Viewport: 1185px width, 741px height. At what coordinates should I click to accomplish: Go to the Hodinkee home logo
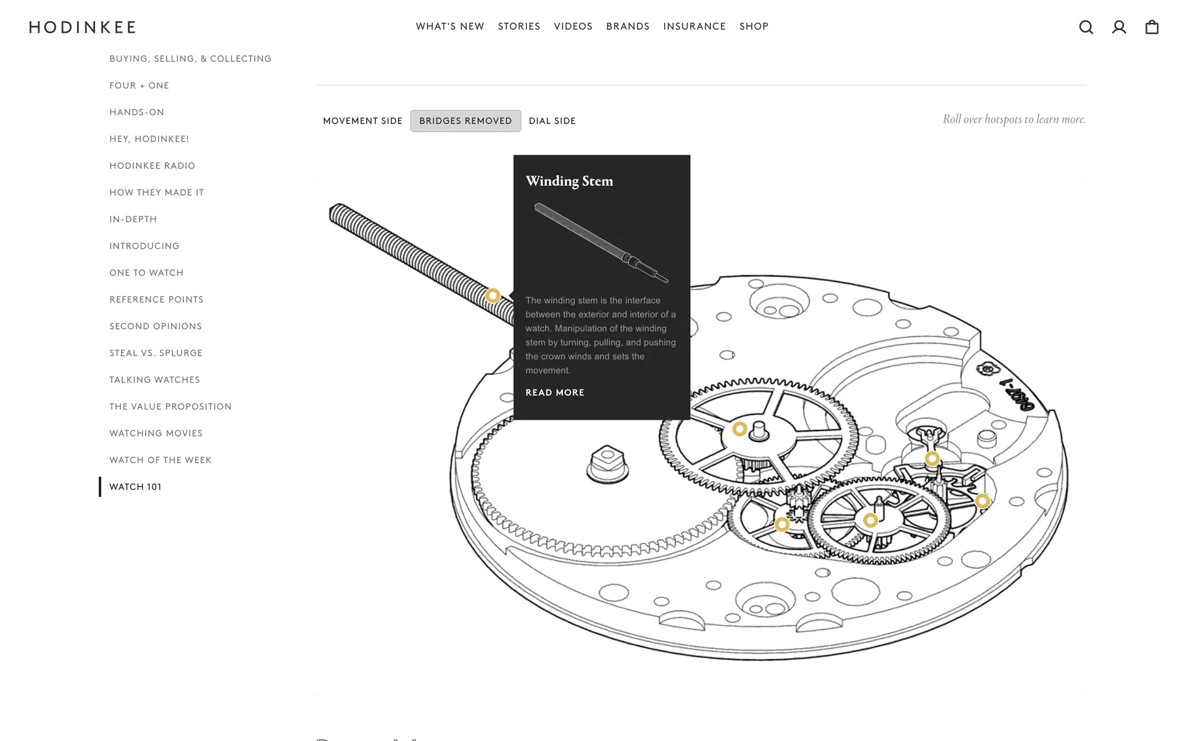[82, 27]
